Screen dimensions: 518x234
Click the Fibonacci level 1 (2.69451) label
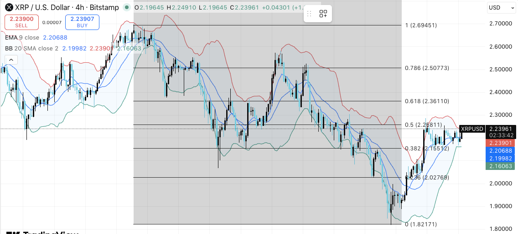pos(421,25)
